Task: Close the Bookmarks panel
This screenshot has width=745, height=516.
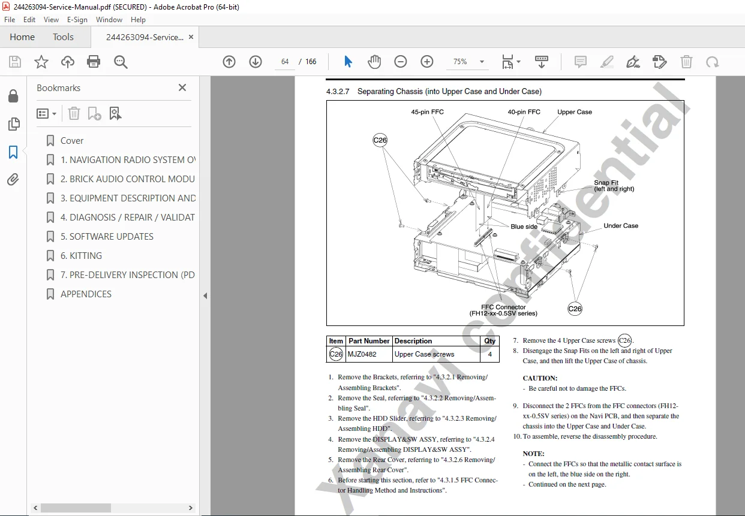Action: (182, 87)
